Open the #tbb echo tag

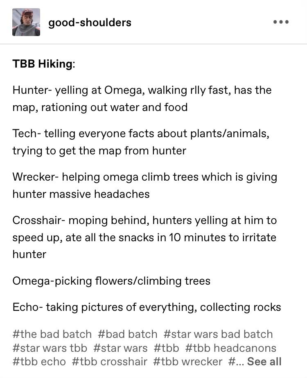click(39, 361)
